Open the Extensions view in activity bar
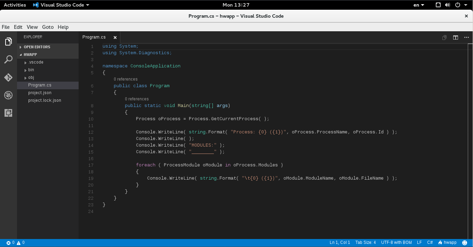 (8, 113)
